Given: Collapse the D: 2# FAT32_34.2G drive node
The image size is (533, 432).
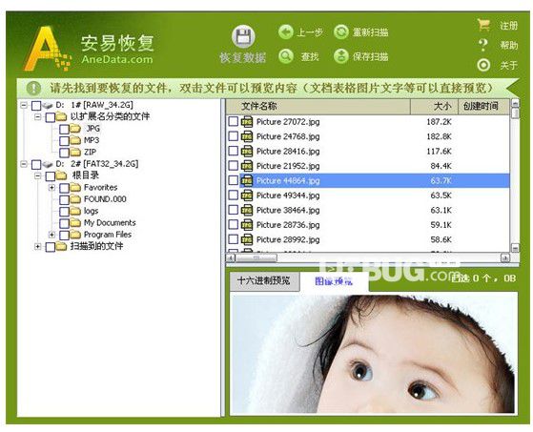Looking at the screenshot, I should click(x=24, y=164).
